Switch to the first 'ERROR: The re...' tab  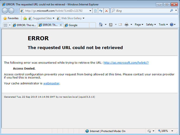point(25,25)
